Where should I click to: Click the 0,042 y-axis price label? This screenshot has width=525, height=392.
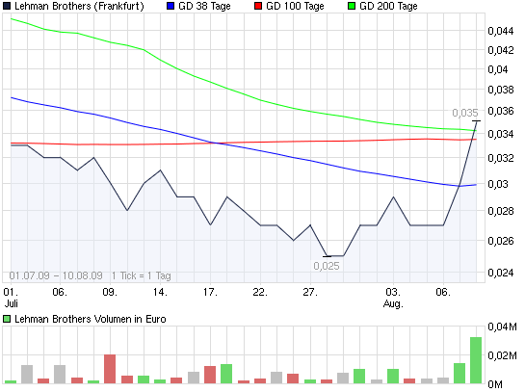coord(501,50)
